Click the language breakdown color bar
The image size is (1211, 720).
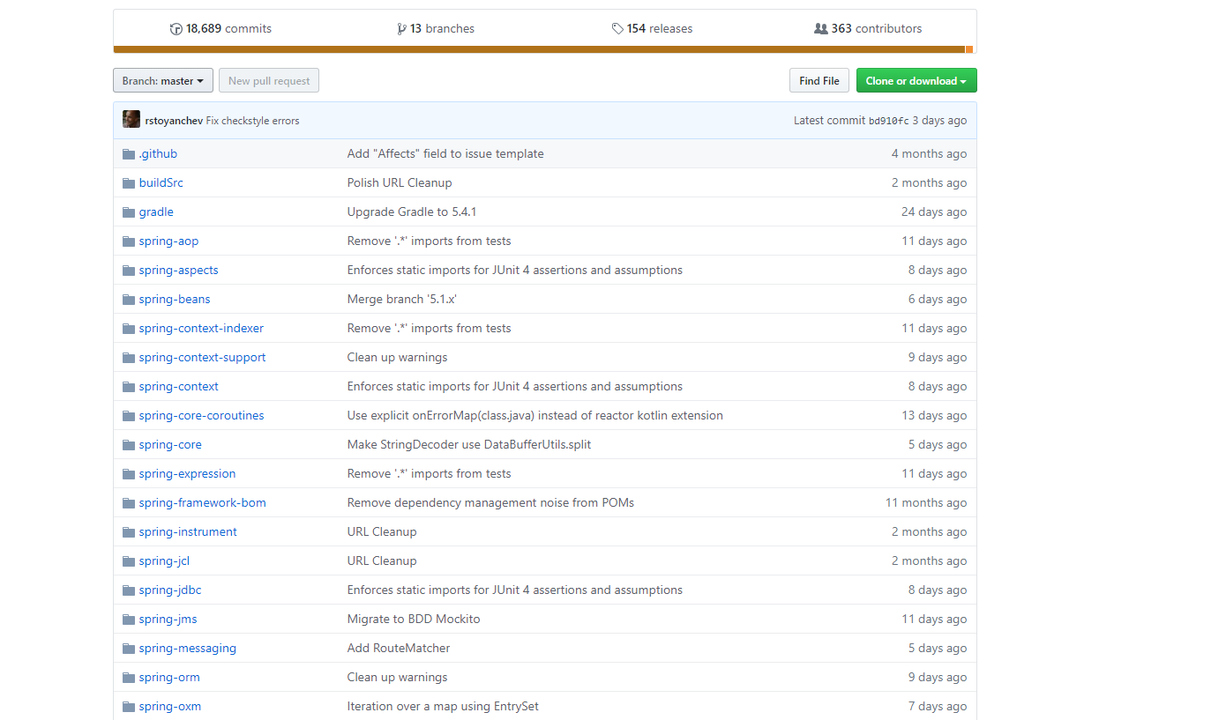[x=543, y=49]
